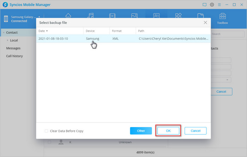
Task: Open settings gear icon in title bar
Action: click(212, 5)
